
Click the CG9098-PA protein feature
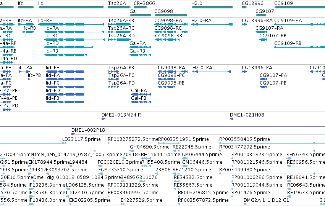pos(173,72)
